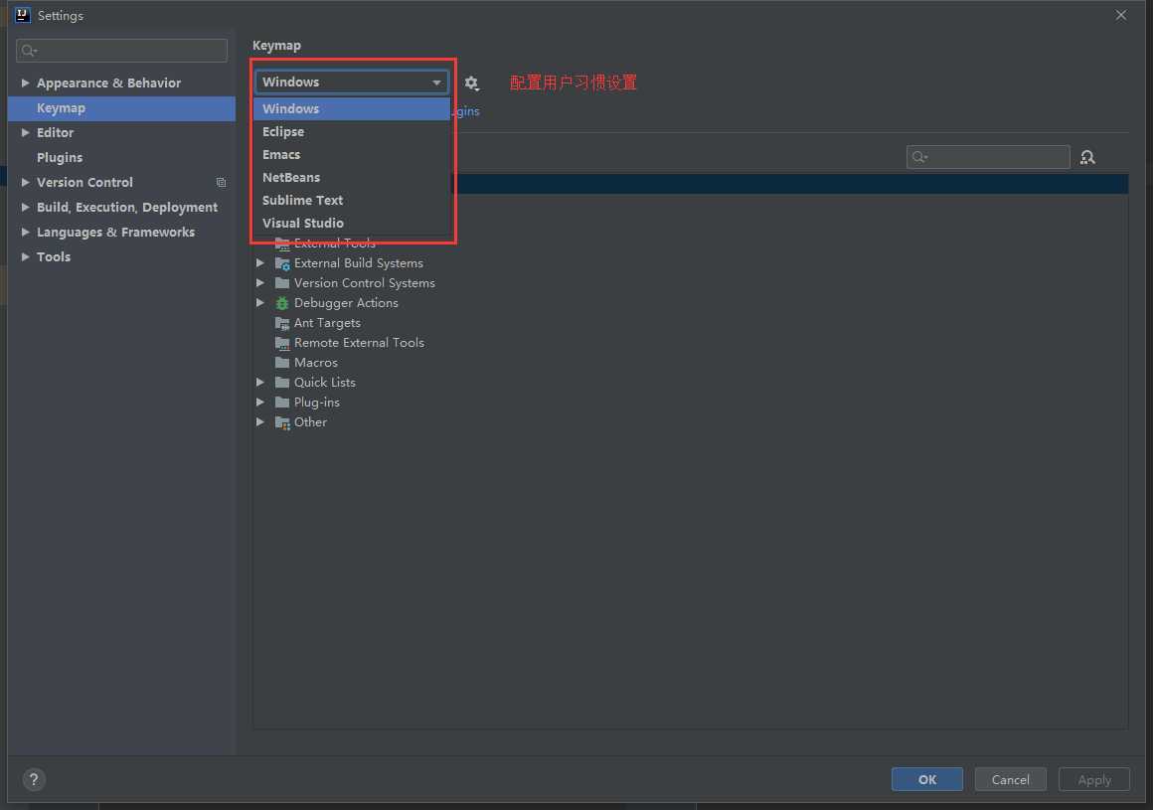Select Version Control in settings sidebar
The image size is (1153, 810).
pos(121,182)
